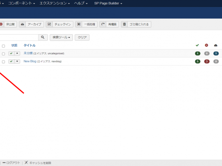
Task: Click blue archived count badge for 未分類
Action: 216,54
